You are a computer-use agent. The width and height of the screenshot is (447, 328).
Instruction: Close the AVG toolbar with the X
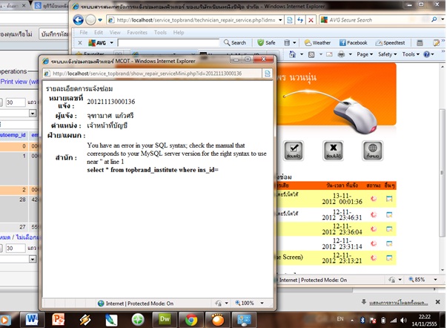[80, 43]
